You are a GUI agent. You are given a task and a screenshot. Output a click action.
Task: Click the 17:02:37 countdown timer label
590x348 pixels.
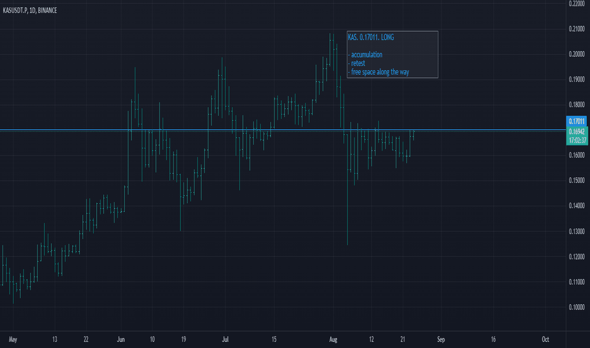pyautogui.click(x=577, y=140)
